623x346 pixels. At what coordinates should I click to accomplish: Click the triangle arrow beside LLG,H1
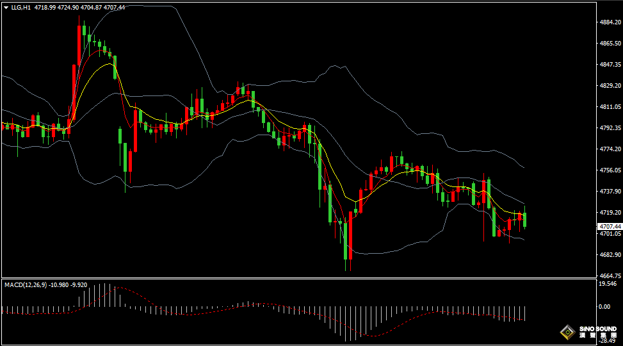(6, 7)
